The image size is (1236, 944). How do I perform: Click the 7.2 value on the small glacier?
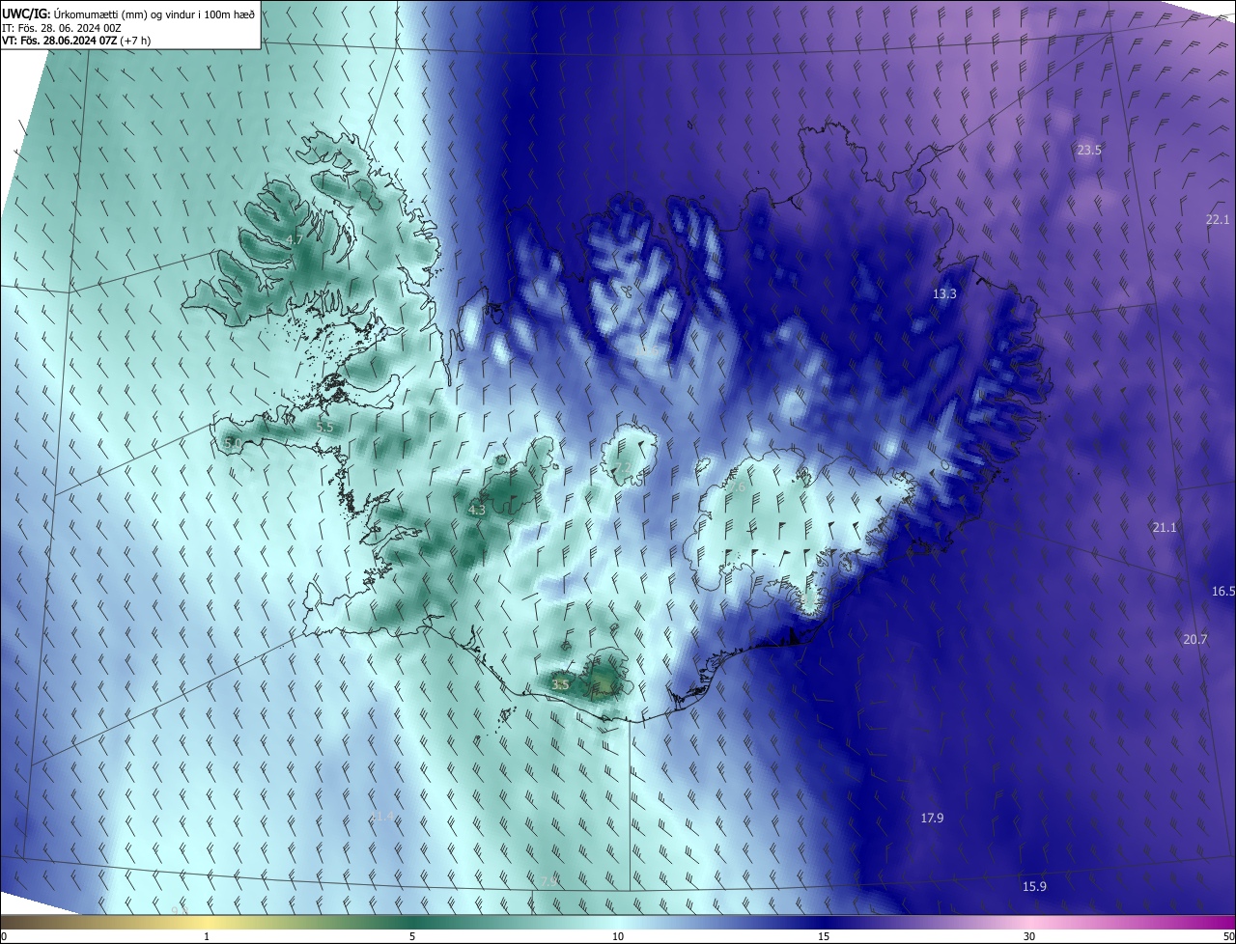623,468
